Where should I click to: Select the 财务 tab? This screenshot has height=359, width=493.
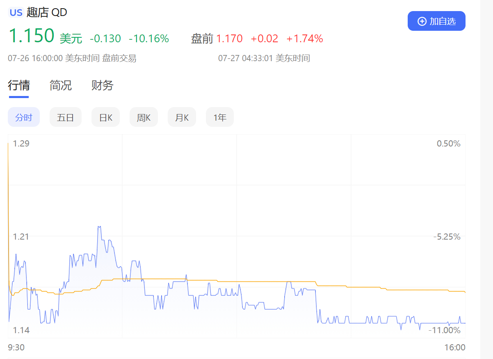coord(102,85)
